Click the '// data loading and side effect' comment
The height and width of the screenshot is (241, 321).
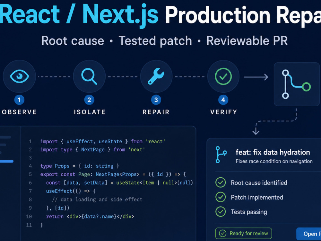coord(97,200)
